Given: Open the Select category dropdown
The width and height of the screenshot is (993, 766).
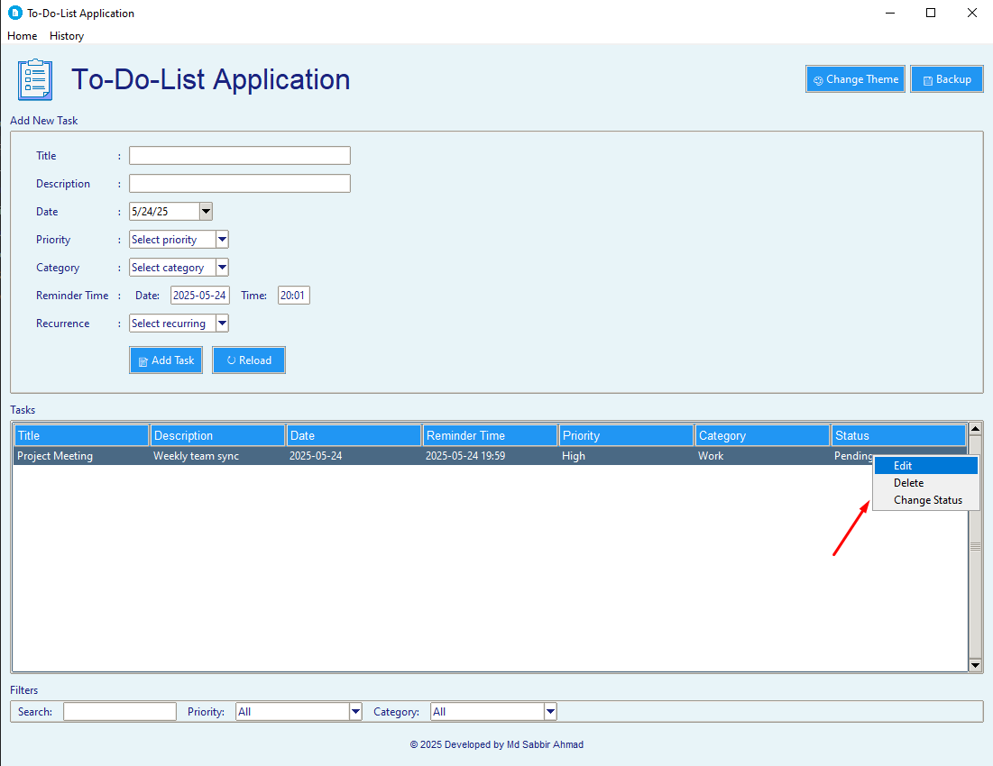Looking at the screenshot, I should tap(222, 268).
